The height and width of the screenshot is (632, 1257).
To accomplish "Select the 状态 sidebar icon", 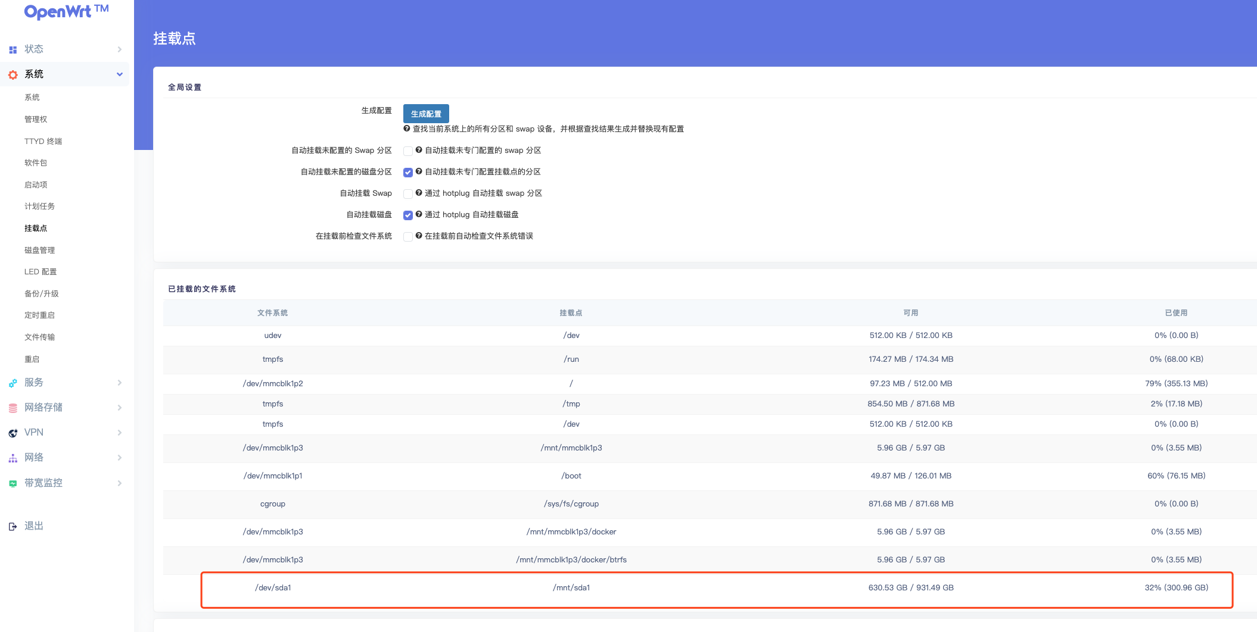I will click(12, 49).
